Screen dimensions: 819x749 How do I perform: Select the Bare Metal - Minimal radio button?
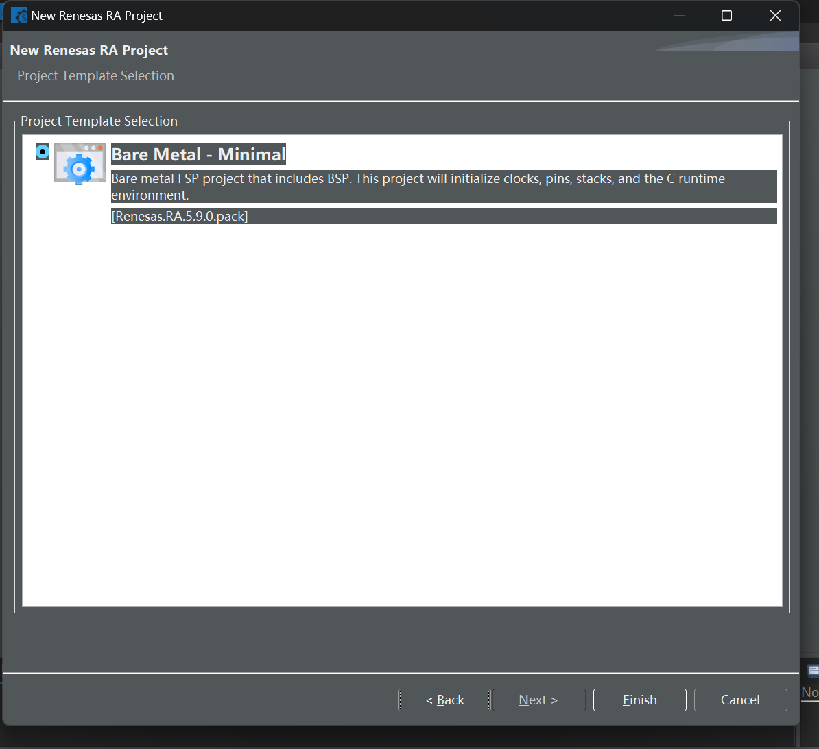pyautogui.click(x=43, y=152)
